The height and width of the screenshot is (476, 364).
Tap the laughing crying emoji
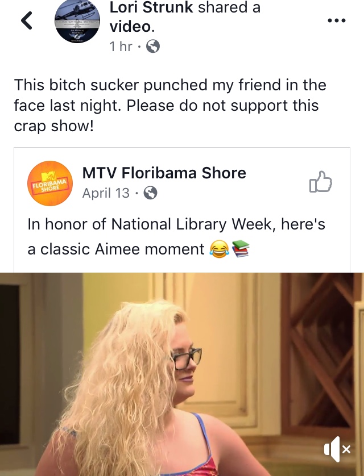tap(219, 249)
